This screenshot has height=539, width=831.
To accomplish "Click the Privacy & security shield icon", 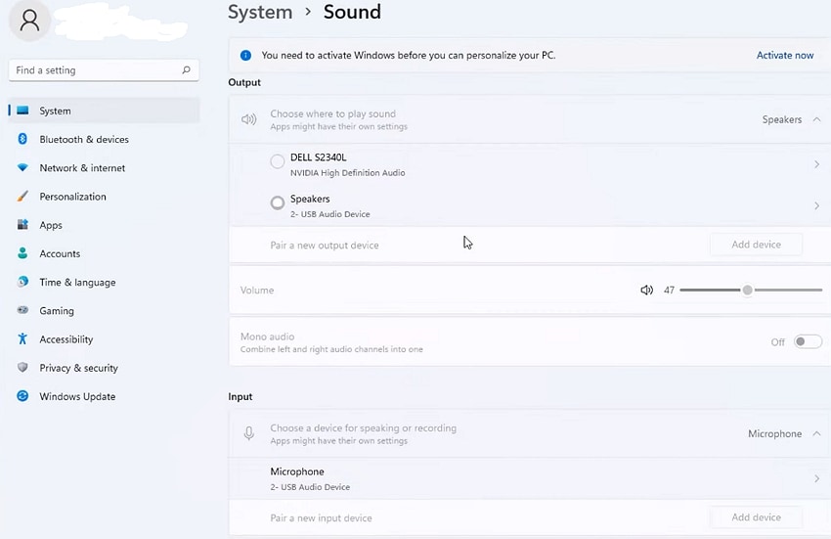I will [22, 368].
